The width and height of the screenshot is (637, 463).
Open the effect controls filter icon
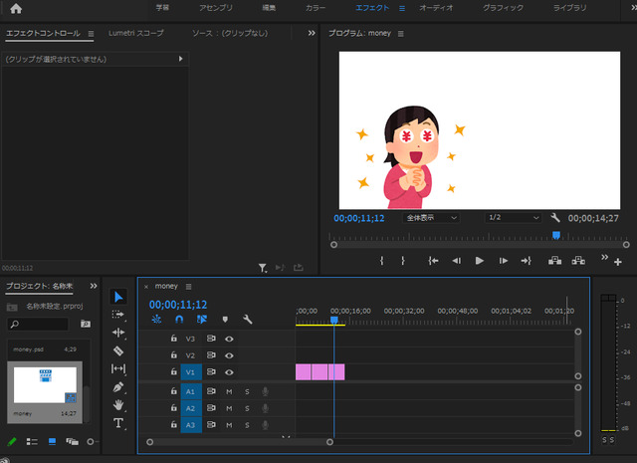coord(263,268)
